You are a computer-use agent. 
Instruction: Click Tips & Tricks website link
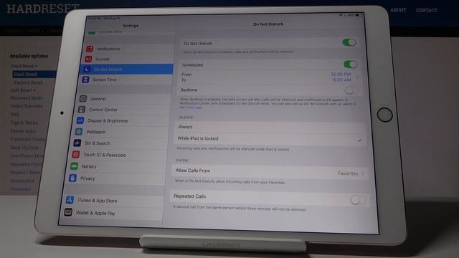click(x=24, y=123)
